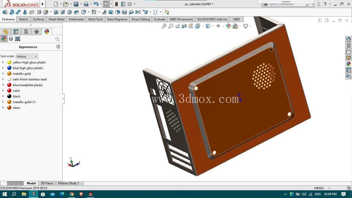Click the Print icon

click(86, 4)
